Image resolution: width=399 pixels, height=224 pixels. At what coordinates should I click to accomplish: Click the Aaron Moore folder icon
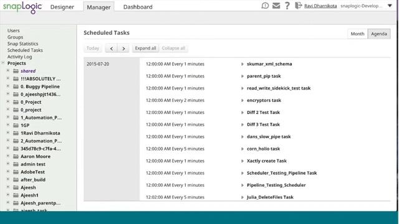pyautogui.click(x=16, y=156)
